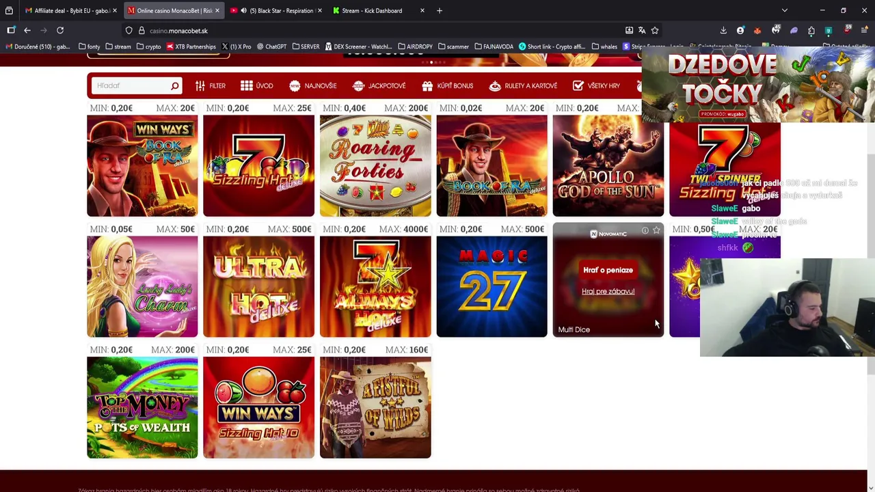This screenshot has width=875, height=492.
Task: Add Multi Dice to favorites with the star
Action: (656, 231)
